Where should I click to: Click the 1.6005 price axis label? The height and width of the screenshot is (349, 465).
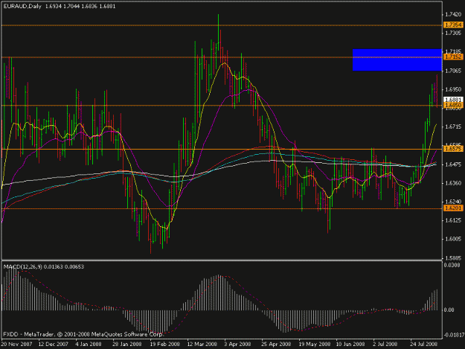click(453, 239)
